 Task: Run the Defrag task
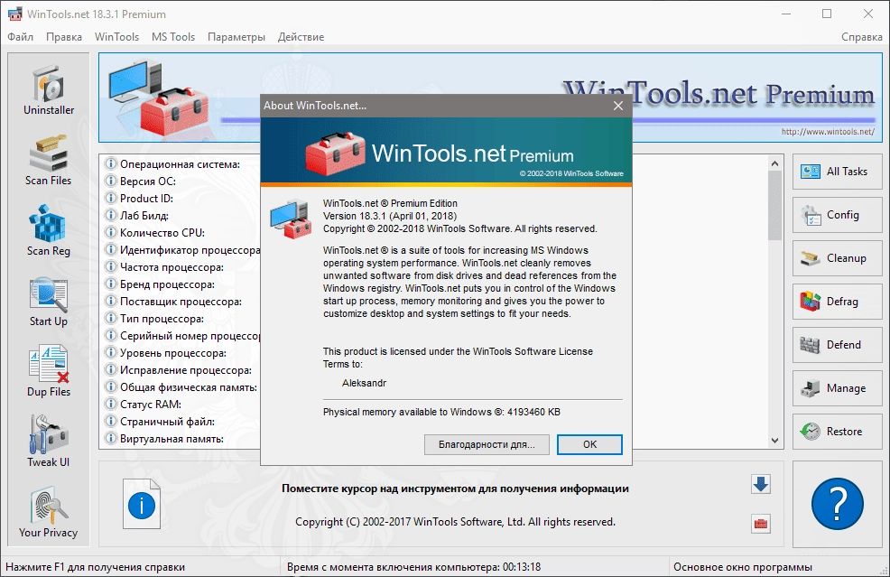coord(838,302)
